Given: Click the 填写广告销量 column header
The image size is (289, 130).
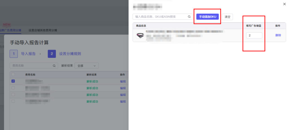Looking at the screenshot, I should coord(254,26).
